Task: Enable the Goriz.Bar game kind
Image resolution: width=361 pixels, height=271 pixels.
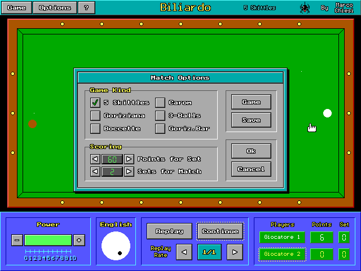Action: (160, 128)
